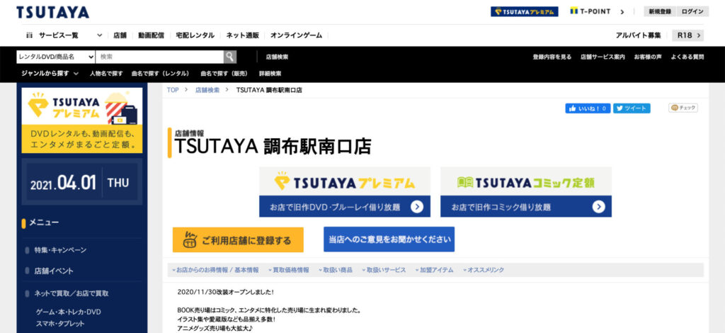This screenshot has width=725, height=333.
Task: Open sidebar 店舗イベント item
Action: [54, 271]
